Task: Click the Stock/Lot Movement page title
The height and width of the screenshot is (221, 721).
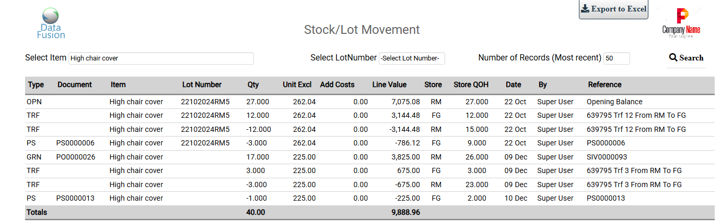Action: (x=362, y=30)
